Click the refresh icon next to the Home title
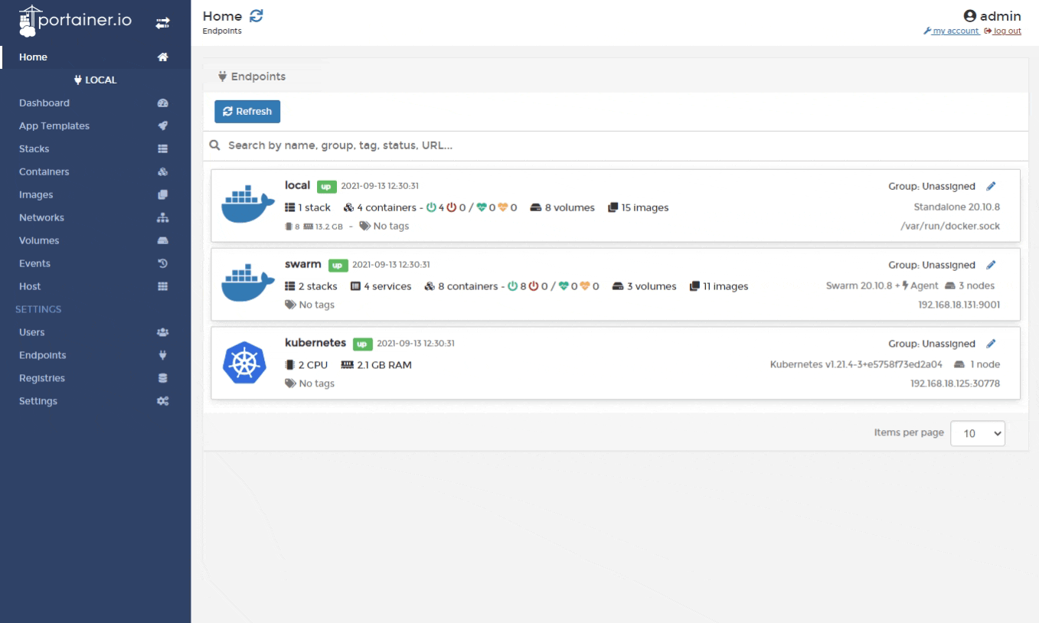Image resolution: width=1039 pixels, height=623 pixels. 256,16
